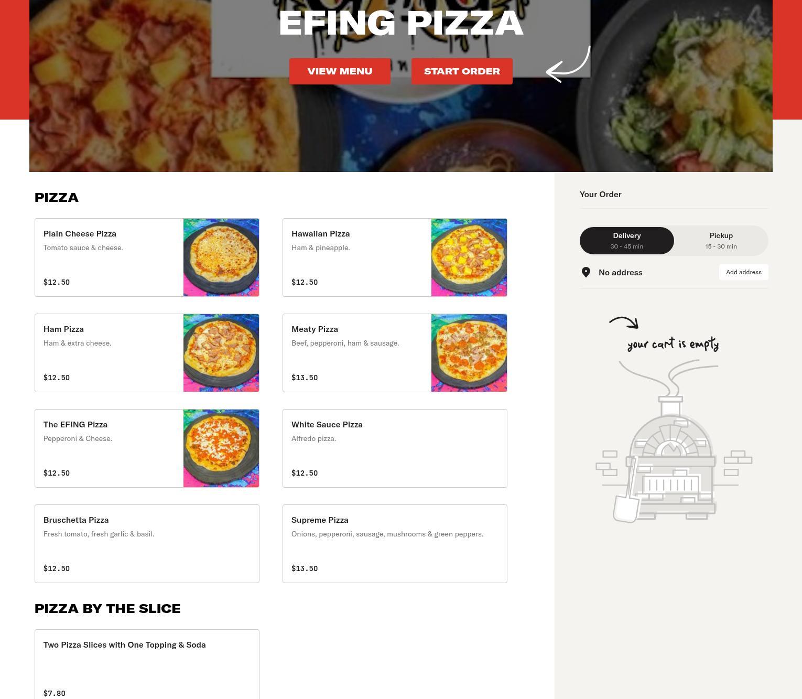Click the Start Order button
The height and width of the screenshot is (699, 802).
pyautogui.click(x=462, y=71)
